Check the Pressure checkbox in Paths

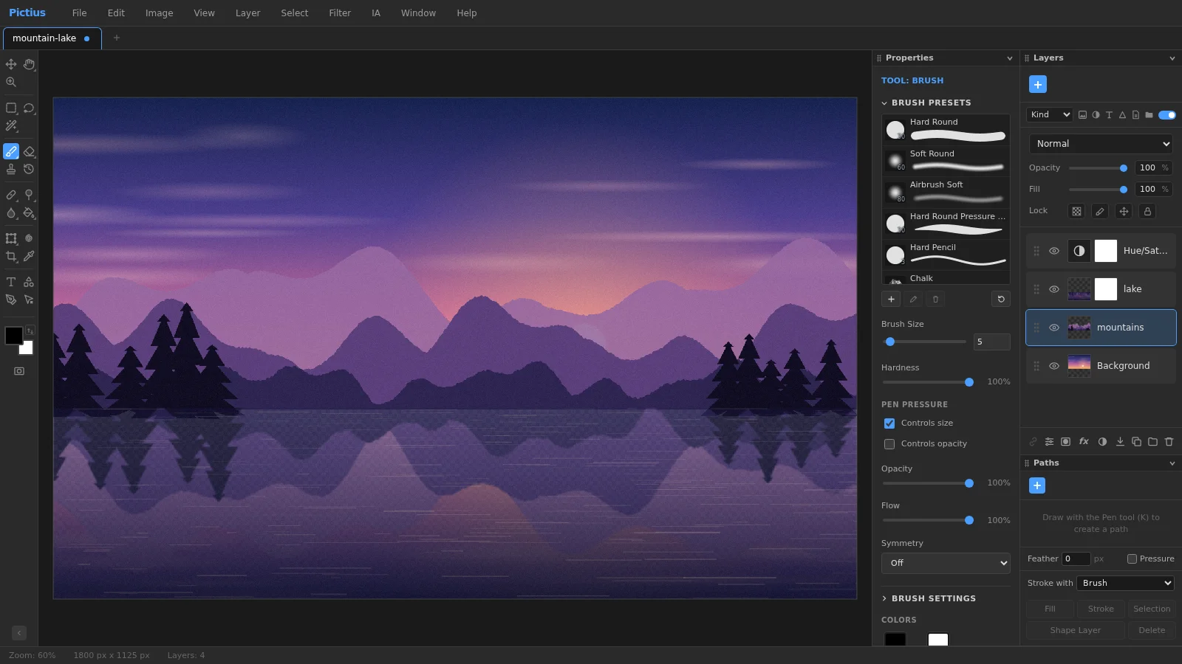point(1132,559)
